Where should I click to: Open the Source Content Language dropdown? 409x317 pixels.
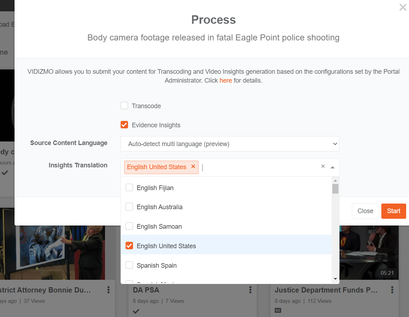point(230,144)
